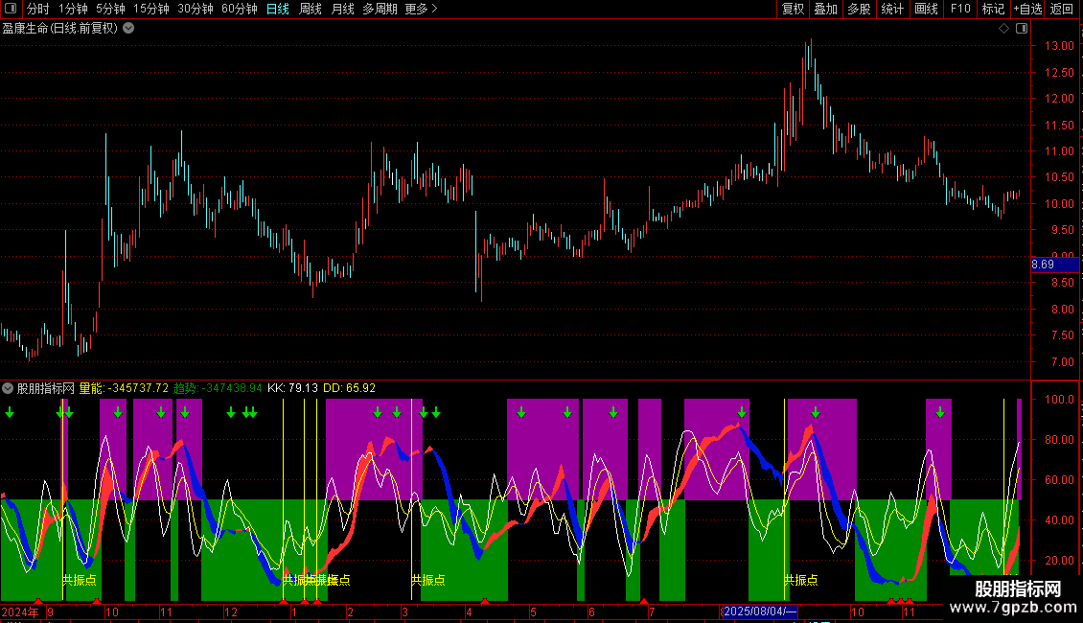Click the 叠加 overlay button
Screen dimensions: 1083x623
(825, 9)
